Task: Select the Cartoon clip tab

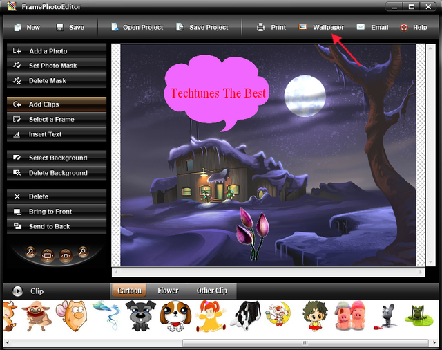Action: coord(129,291)
